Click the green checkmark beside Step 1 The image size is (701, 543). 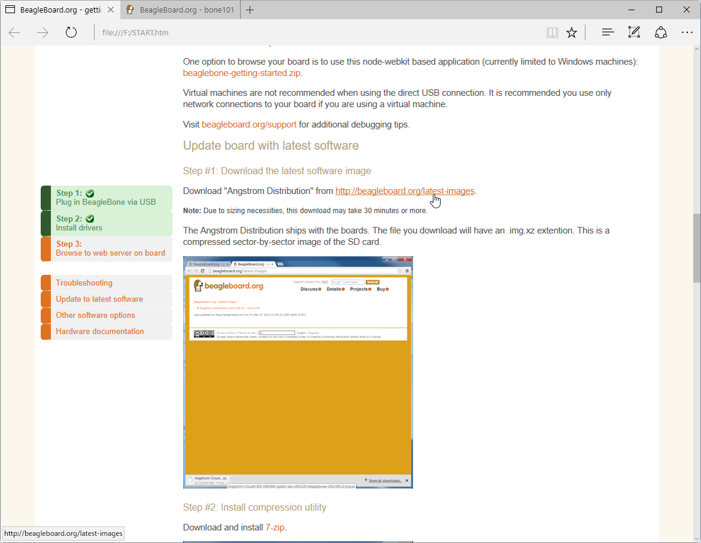(90, 193)
